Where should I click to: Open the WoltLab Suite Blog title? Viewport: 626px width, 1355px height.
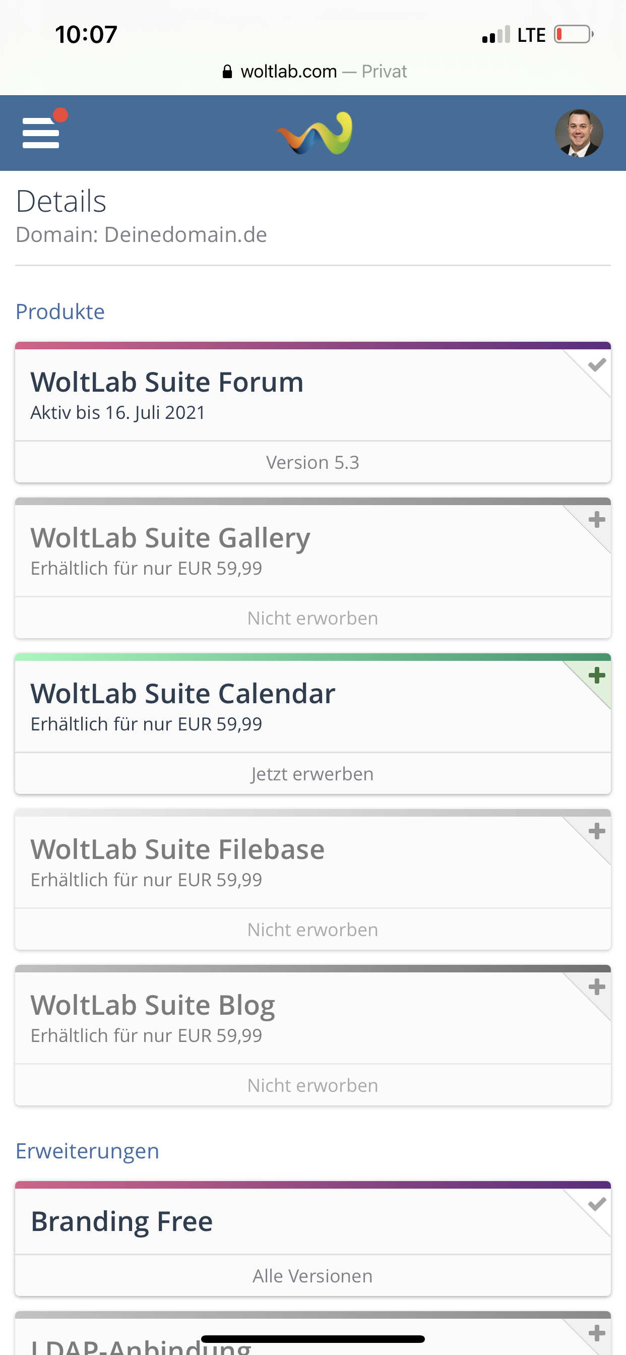[153, 1005]
